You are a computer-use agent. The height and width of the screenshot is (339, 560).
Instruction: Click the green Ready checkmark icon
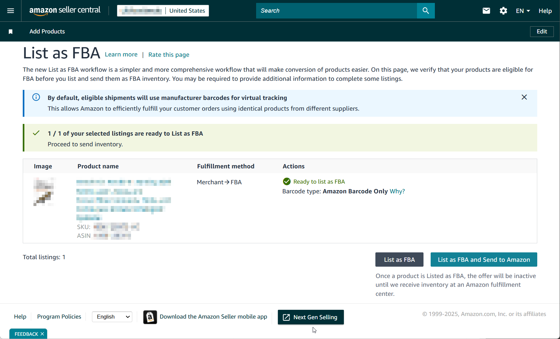pyautogui.click(x=287, y=181)
